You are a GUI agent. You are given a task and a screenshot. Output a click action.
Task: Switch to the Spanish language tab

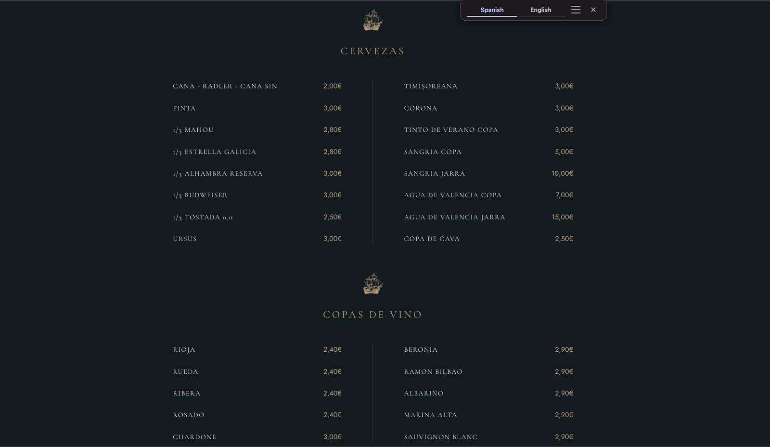pos(492,10)
